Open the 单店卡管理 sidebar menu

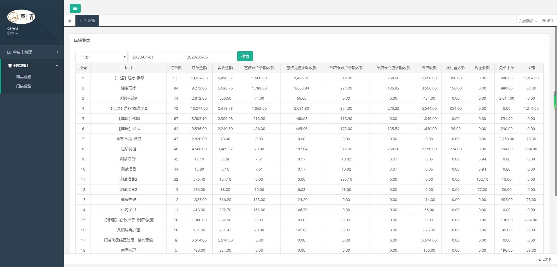[32, 52]
